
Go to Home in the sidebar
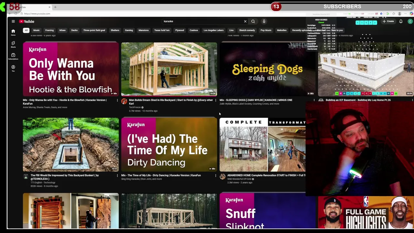point(13,32)
